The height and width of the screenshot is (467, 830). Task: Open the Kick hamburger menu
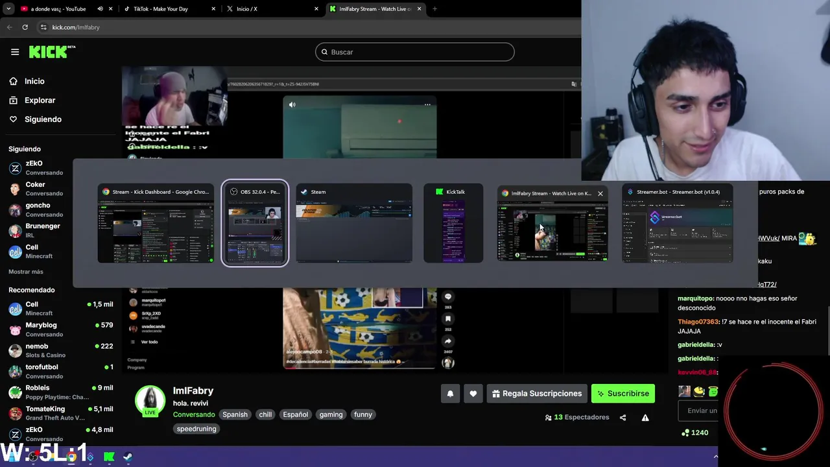tap(15, 52)
